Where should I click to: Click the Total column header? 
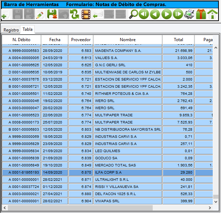coord(178,40)
